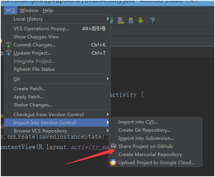Open the Help menu
The height and width of the screenshot is (177, 215).
coord(48,10)
